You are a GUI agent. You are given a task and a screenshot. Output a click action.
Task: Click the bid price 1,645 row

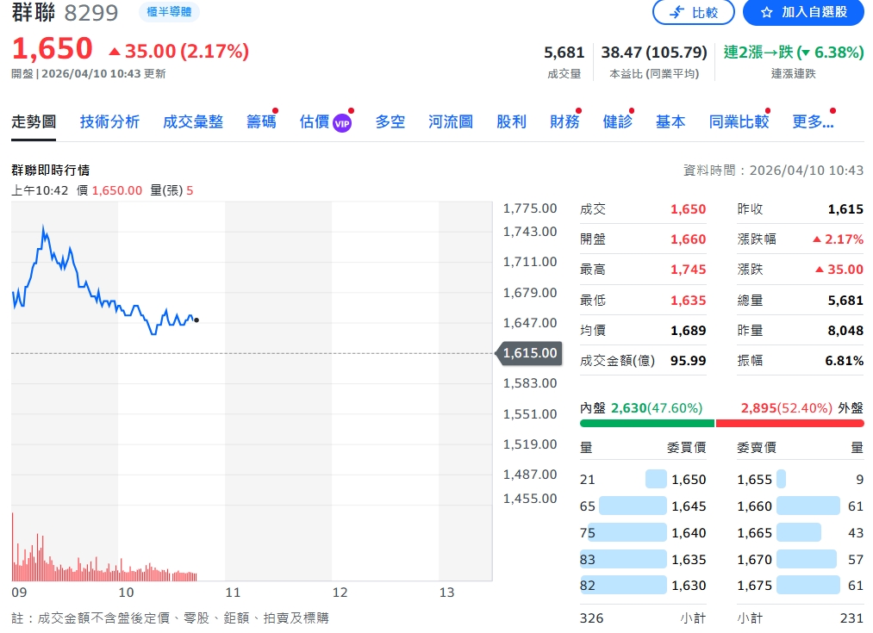643,506
